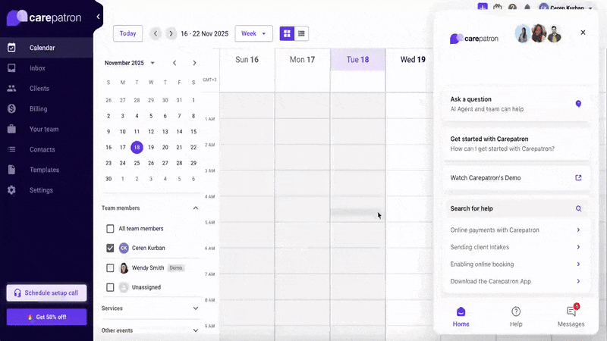Click the Mon 17 column header
The image size is (607, 341).
pos(302,60)
